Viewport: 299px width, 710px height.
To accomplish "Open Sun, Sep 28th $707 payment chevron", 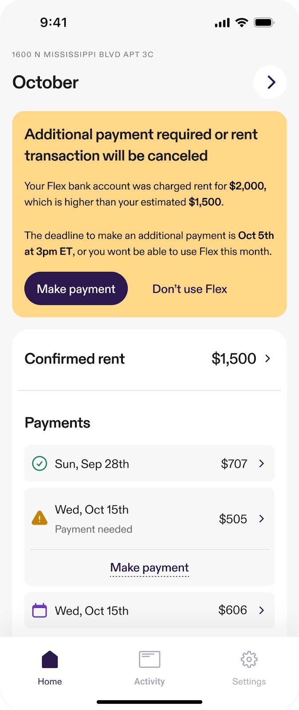I will click(262, 464).
